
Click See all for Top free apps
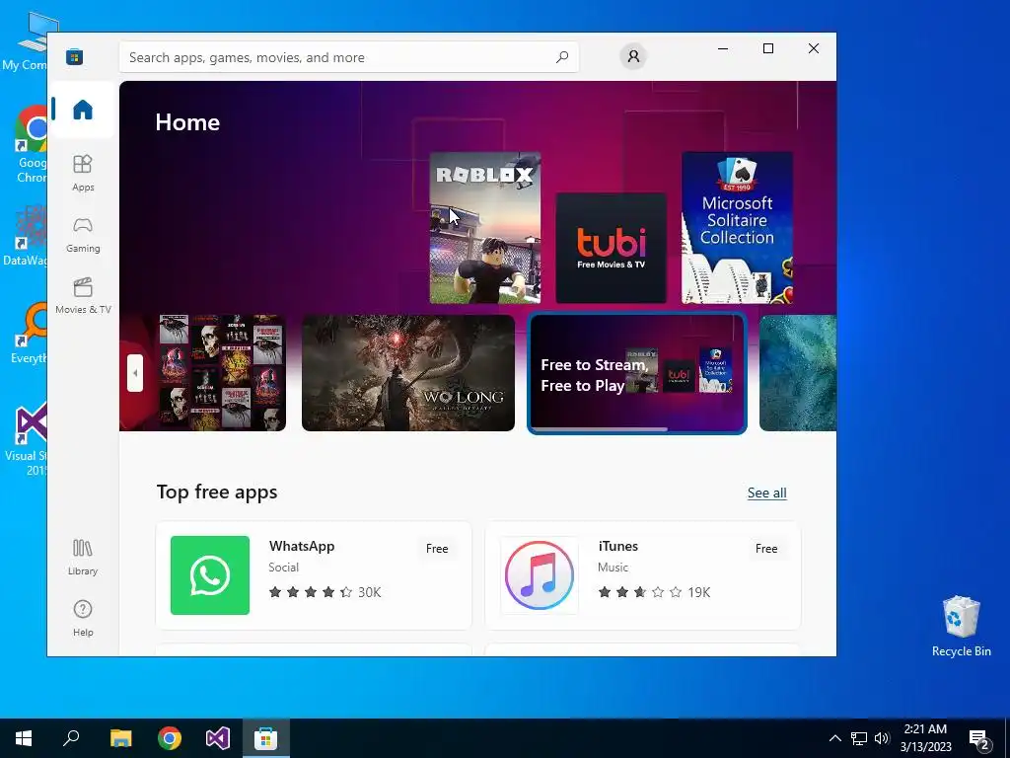tap(766, 493)
